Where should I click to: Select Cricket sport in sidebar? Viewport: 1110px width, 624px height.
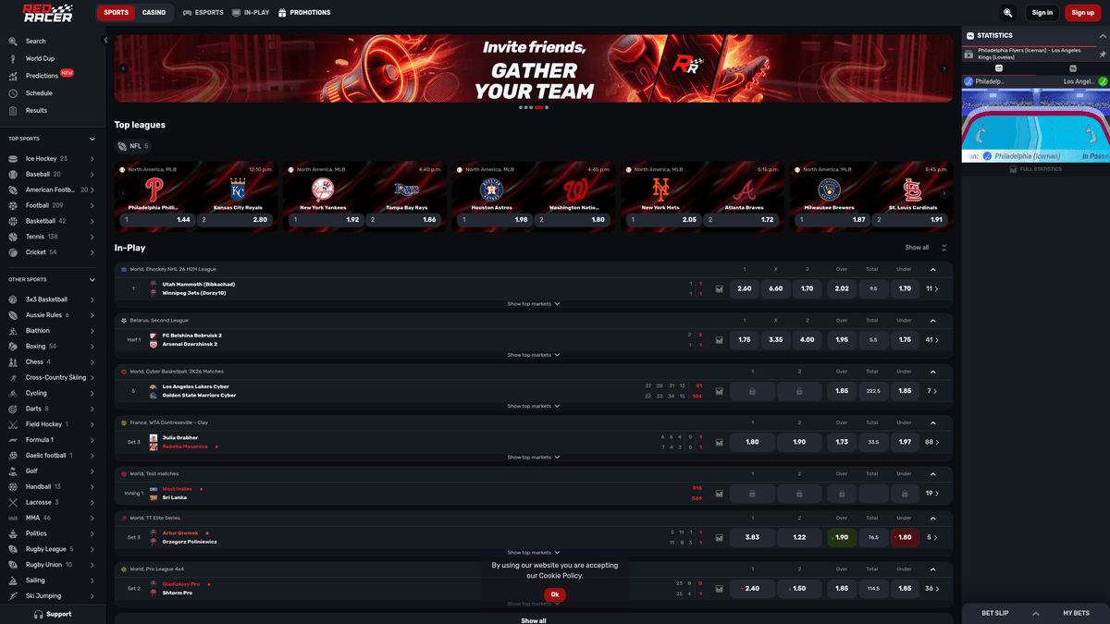coord(52,252)
